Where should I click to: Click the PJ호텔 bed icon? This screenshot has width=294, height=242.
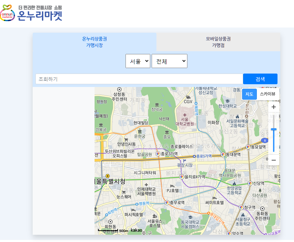(172, 186)
